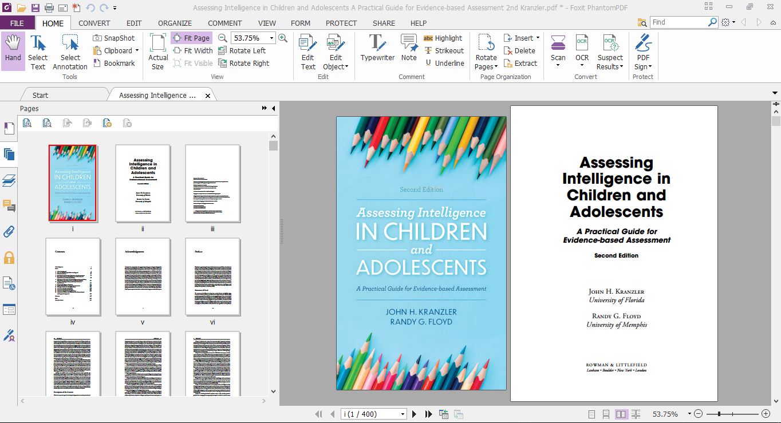
Task: Open the Suspect Results dropdown
Action: point(622,67)
